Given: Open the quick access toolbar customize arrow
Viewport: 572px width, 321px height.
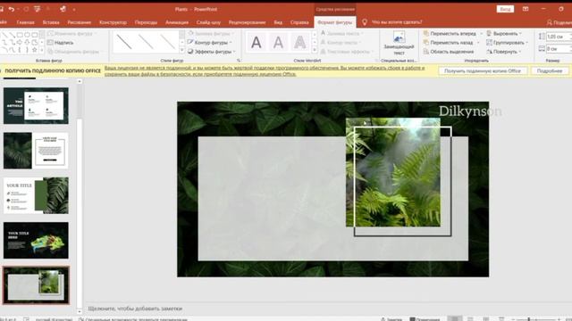Looking at the screenshot, I should click(x=74, y=10).
